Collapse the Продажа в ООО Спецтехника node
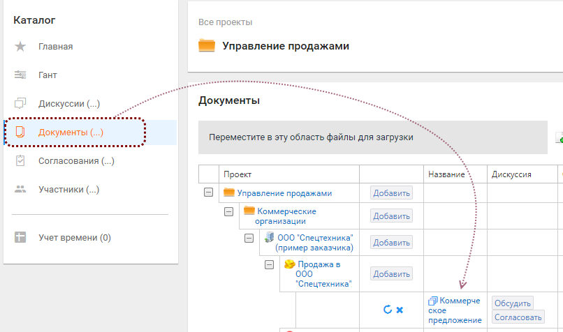This screenshot has width=563, height=332. (x=269, y=265)
